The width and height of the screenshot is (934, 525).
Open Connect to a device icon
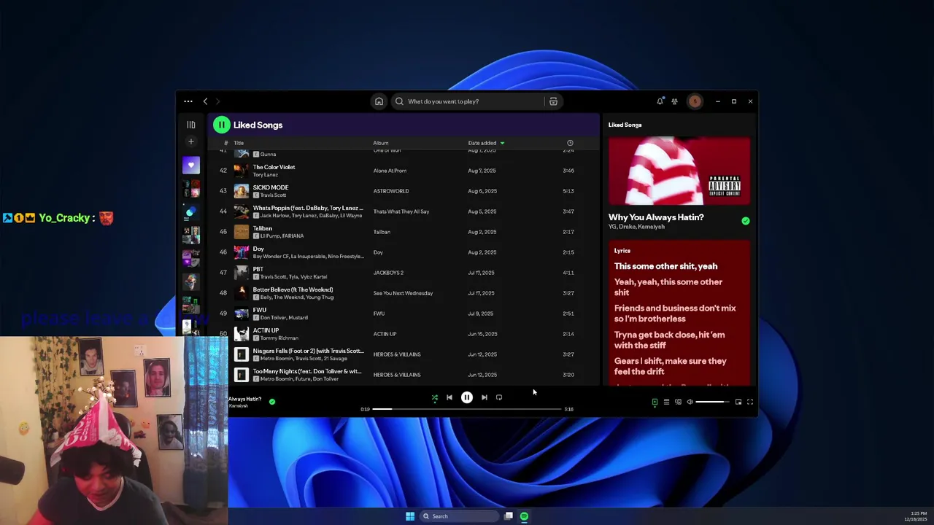point(678,402)
